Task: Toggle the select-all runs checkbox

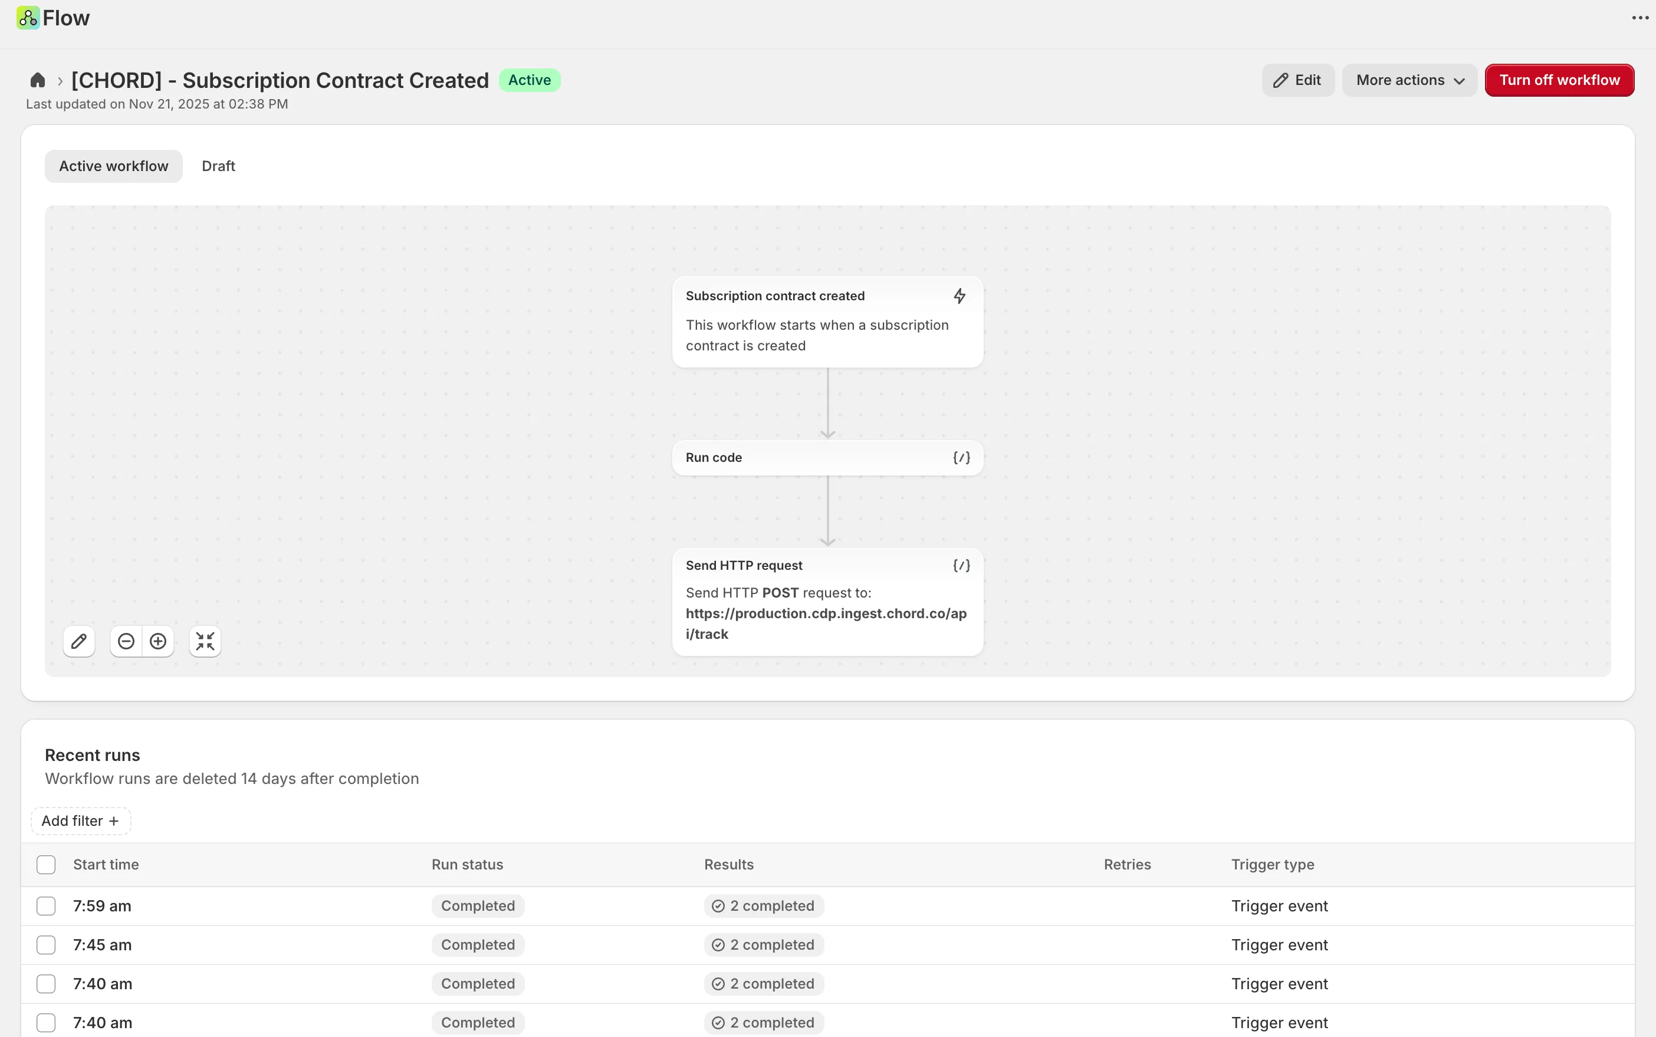Action: (x=46, y=865)
